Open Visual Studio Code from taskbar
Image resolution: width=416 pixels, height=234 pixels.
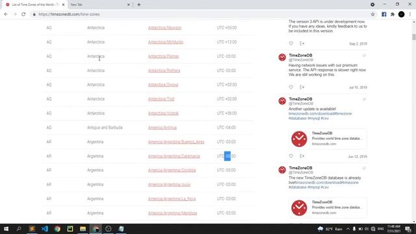click(45, 229)
